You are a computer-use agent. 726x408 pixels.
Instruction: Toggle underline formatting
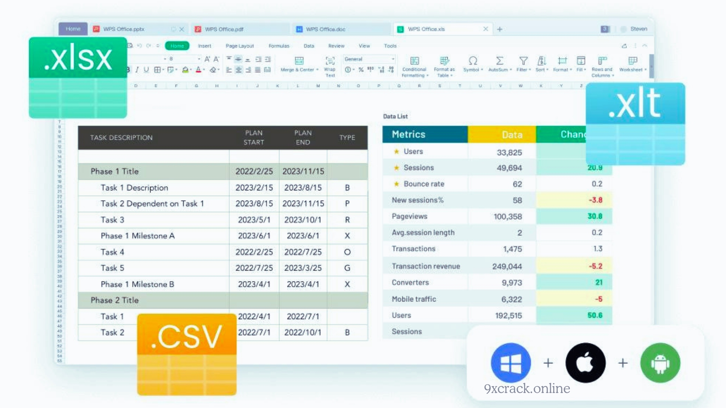coord(146,70)
